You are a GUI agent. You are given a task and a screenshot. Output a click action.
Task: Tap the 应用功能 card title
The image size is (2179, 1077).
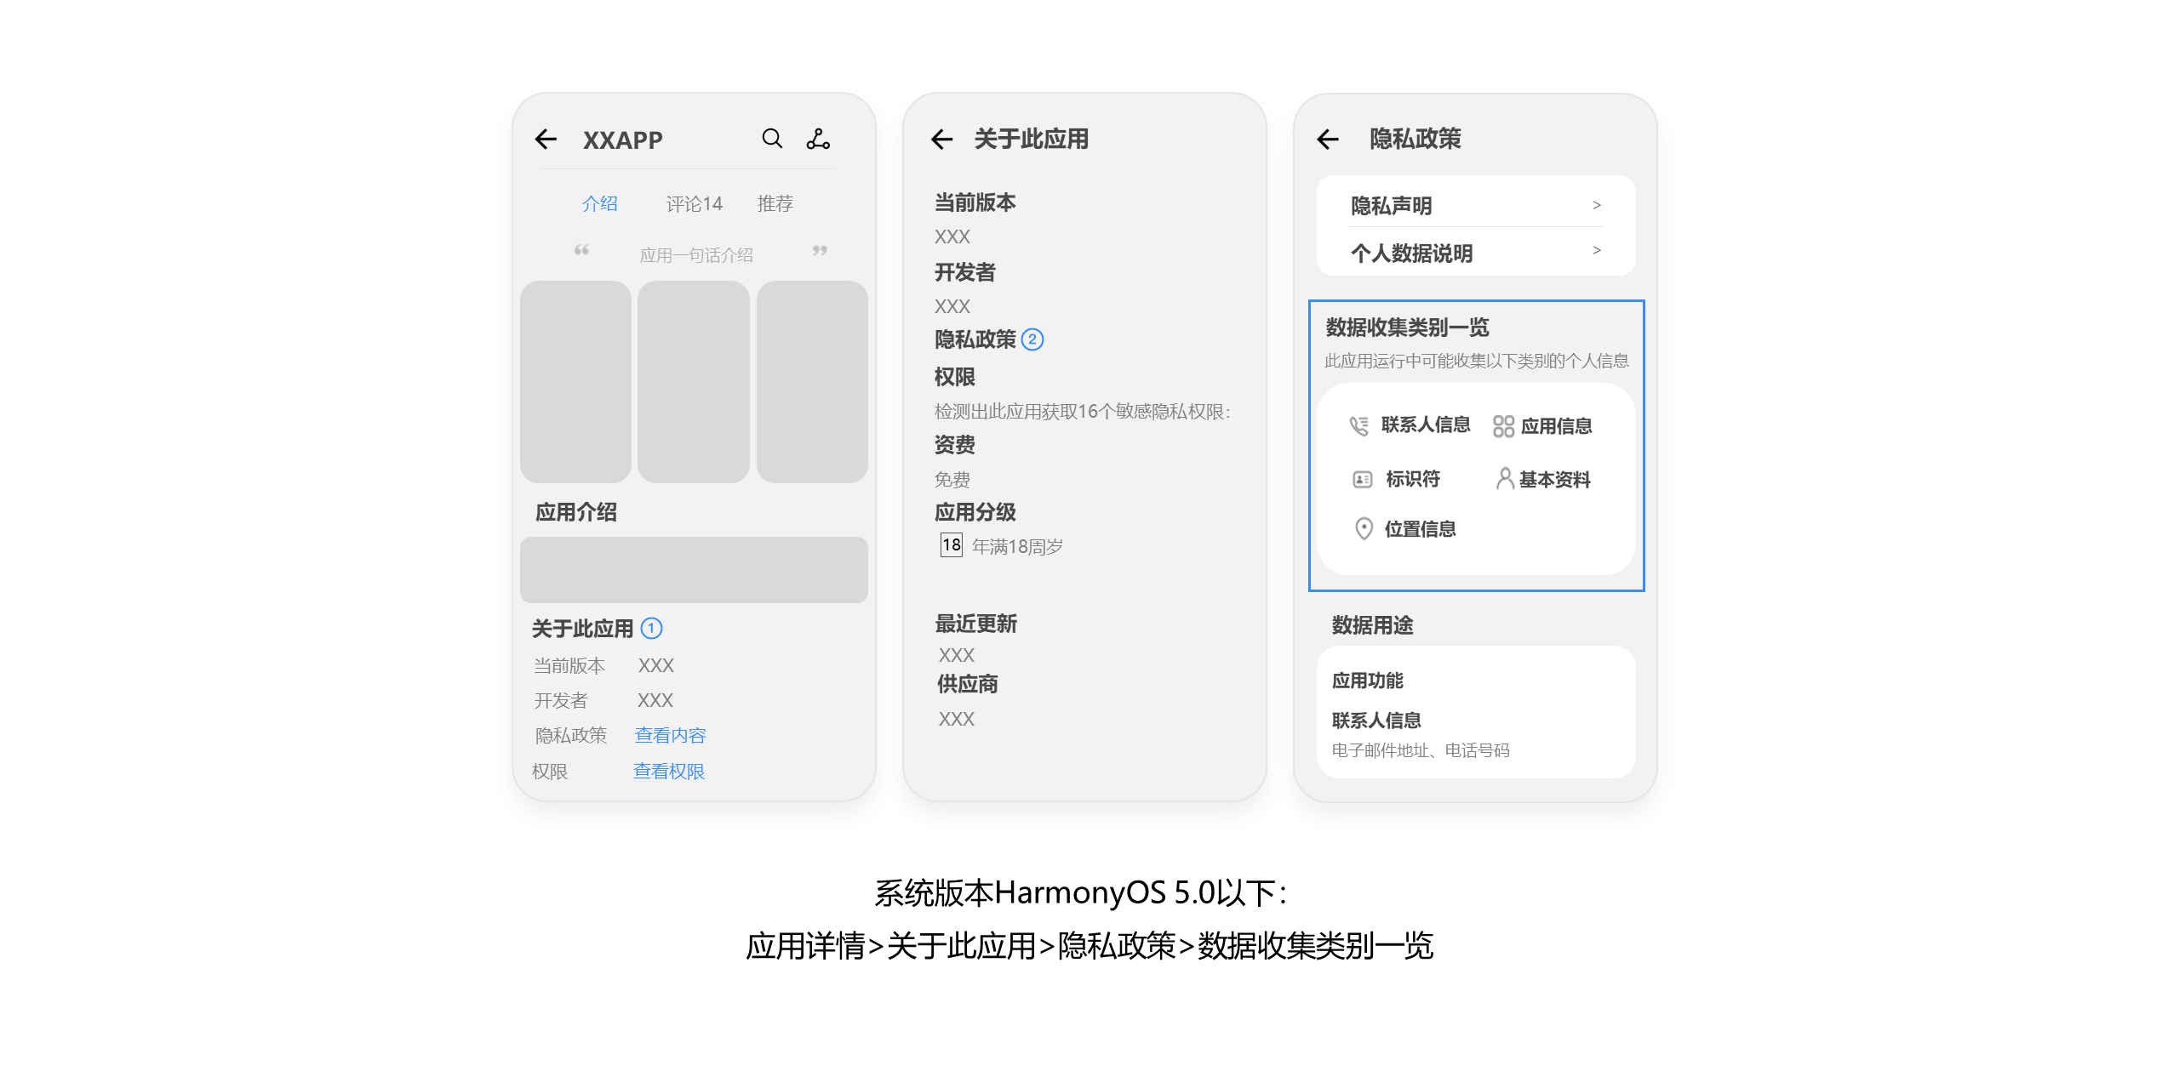tap(1367, 681)
